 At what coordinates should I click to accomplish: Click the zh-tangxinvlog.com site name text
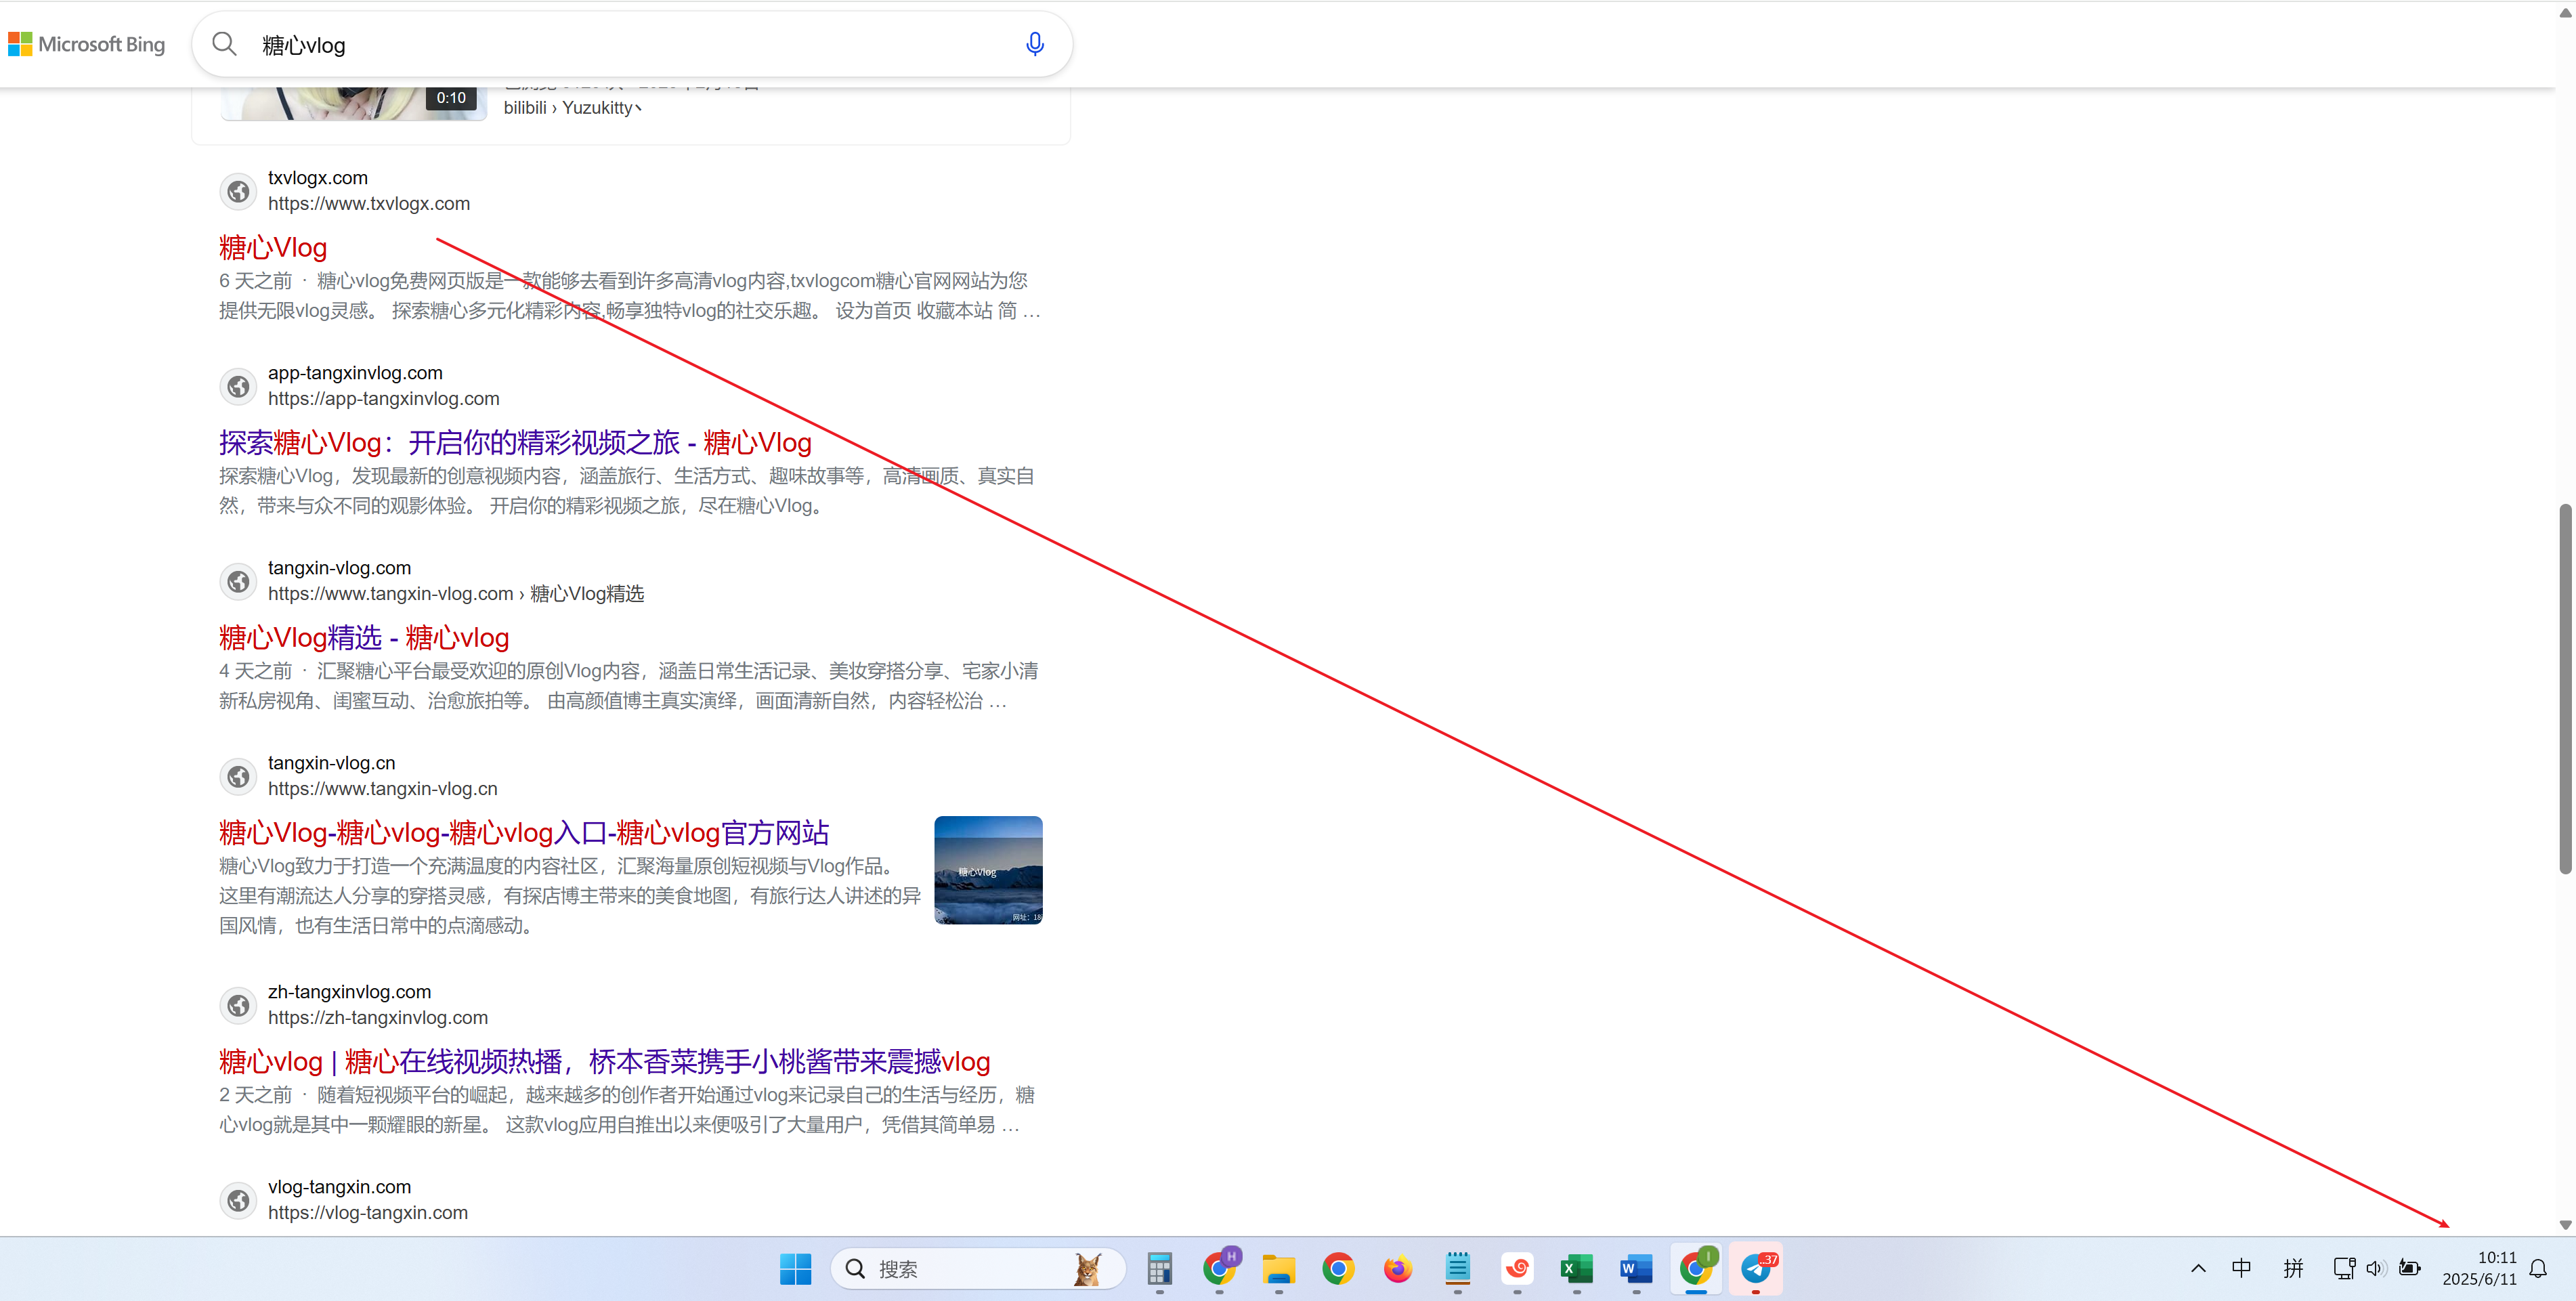(x=349, y=991)
